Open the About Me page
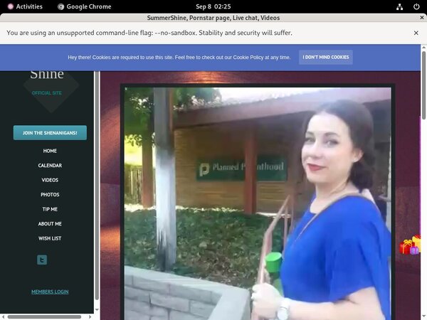427x320 pixels. 50,224
